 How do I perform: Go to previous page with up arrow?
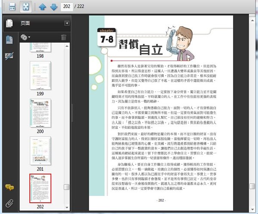click(x=42, y=6)
